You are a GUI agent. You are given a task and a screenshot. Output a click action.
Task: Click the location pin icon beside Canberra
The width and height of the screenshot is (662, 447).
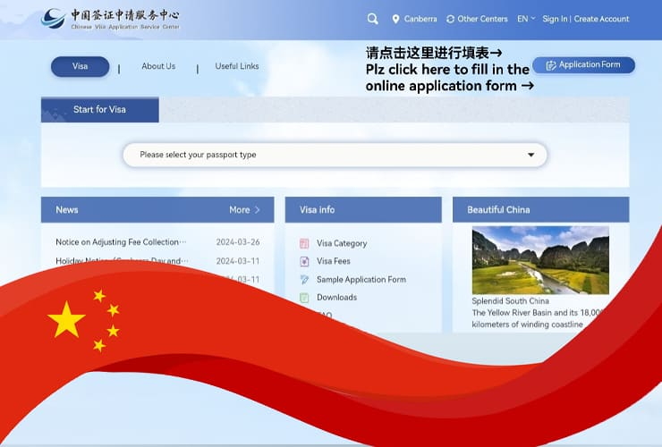pos(395,19)
